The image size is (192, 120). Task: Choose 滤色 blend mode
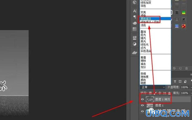point(155,16)
